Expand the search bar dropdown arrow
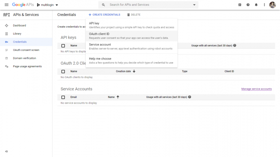The image size is (280, 157). 194,5
